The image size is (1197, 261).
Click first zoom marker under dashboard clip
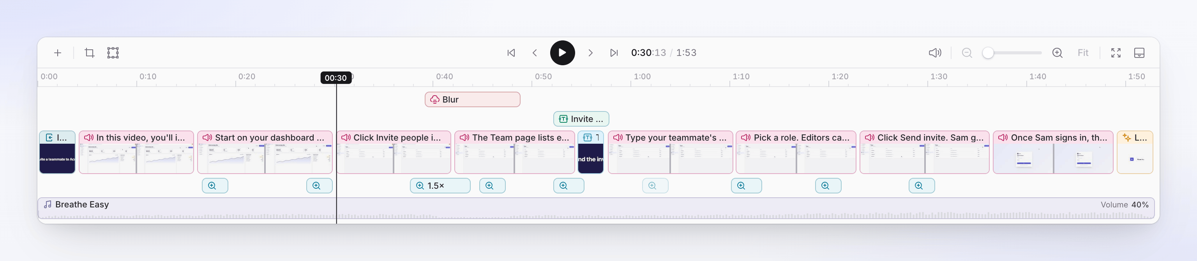tap(215, 186)
